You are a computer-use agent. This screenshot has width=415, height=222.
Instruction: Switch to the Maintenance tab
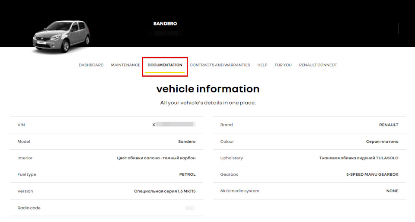click(x=125, y=65)
